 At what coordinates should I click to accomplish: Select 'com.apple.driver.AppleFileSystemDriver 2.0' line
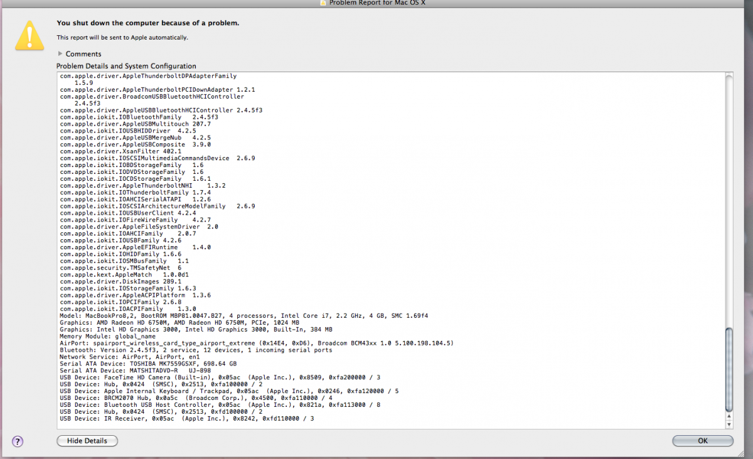coord(139,227)
